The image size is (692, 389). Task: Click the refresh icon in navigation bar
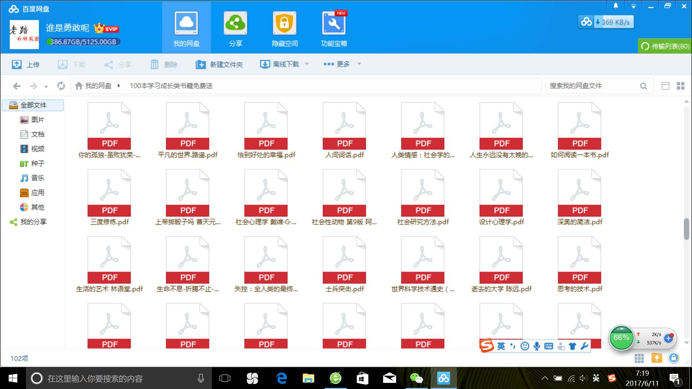61,86
